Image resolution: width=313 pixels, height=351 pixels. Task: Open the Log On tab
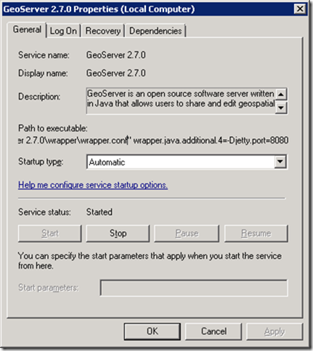pos(64,31)
